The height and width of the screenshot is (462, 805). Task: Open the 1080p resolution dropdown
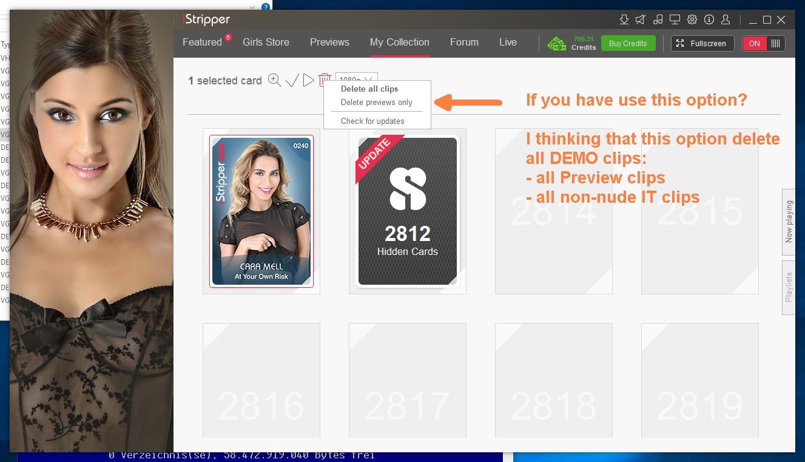(357, 79)
